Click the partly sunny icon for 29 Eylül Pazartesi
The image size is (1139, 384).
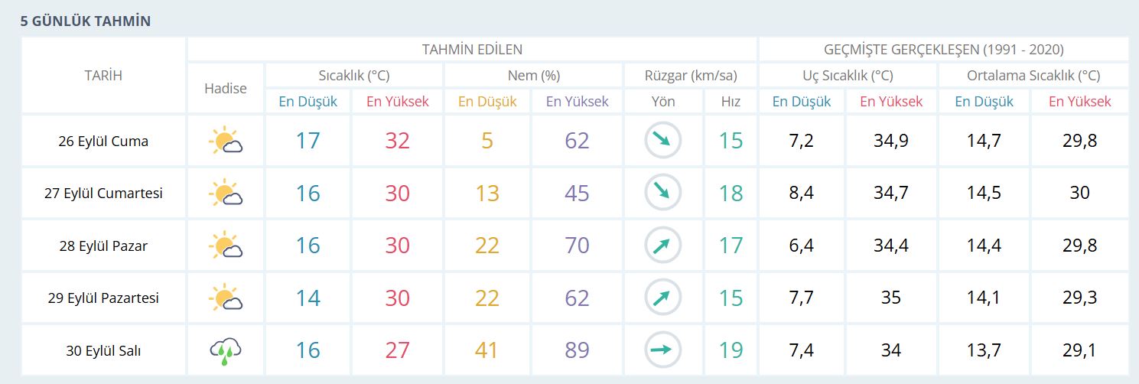tap(226, 298)
